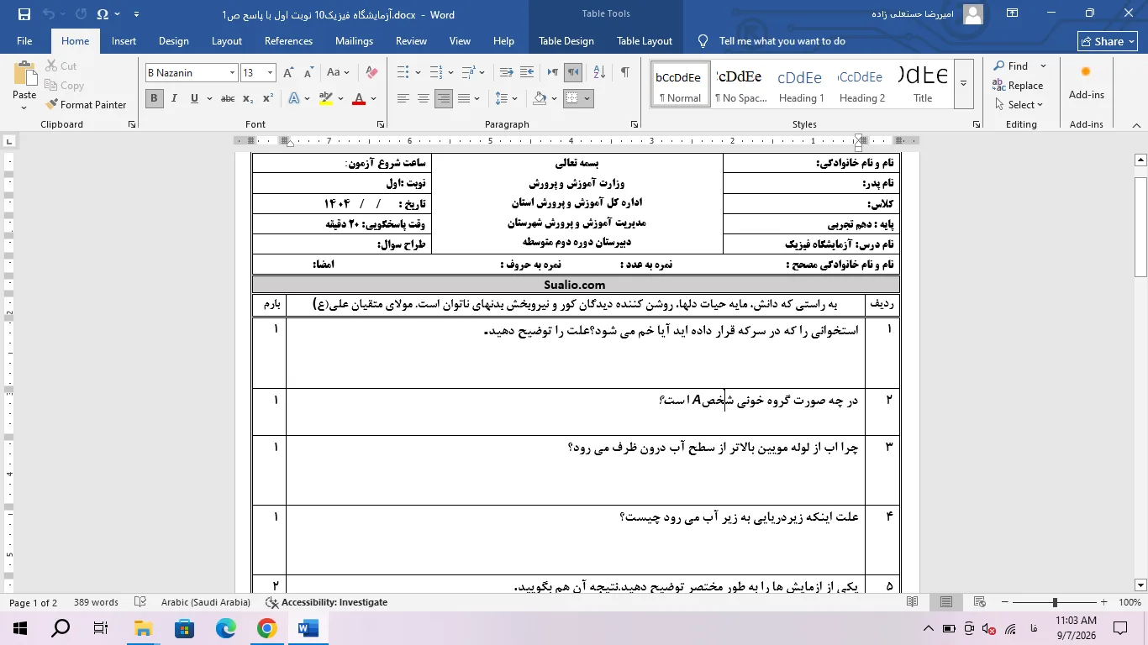
Task: Expand the borders dropdown arrow
Action: click(587, 99)
